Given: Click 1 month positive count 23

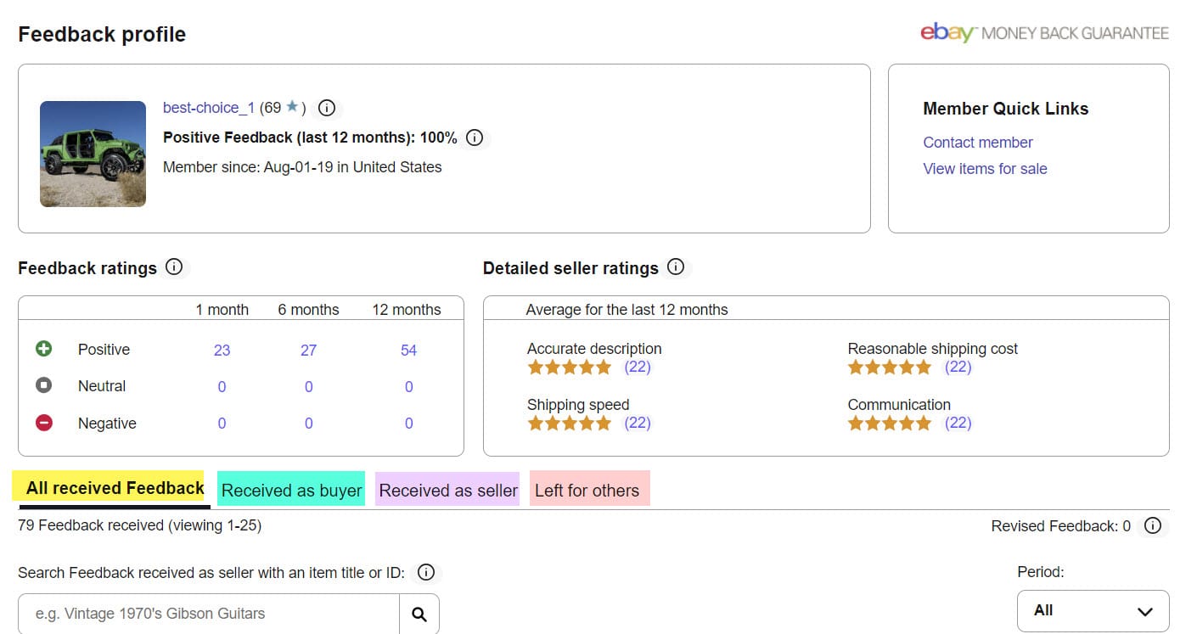Looking at the screenshot, I should click(x=222, y=350).
